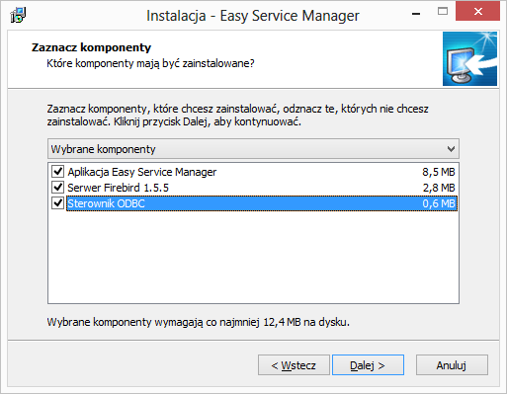Uncheck Sterownik ODBC checkbox
Image resolution: width=507 pixels, height=394 pixels.
click(x=58, y=203)
